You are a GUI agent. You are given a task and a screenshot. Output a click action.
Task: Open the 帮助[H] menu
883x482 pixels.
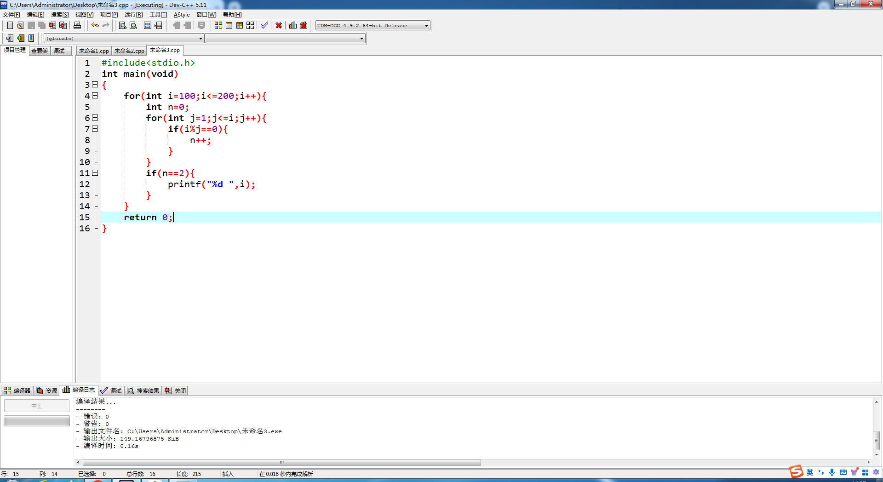pyautogui.click(x=232, y=15)
